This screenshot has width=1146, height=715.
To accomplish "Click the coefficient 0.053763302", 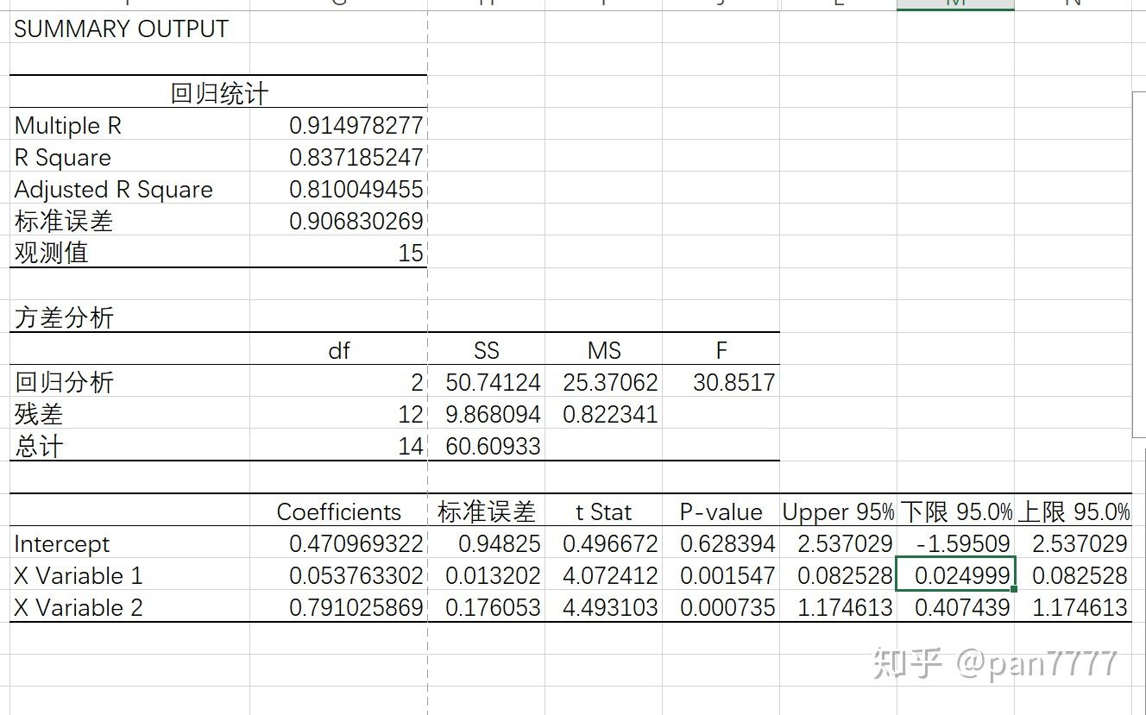I will coord(356,576).
